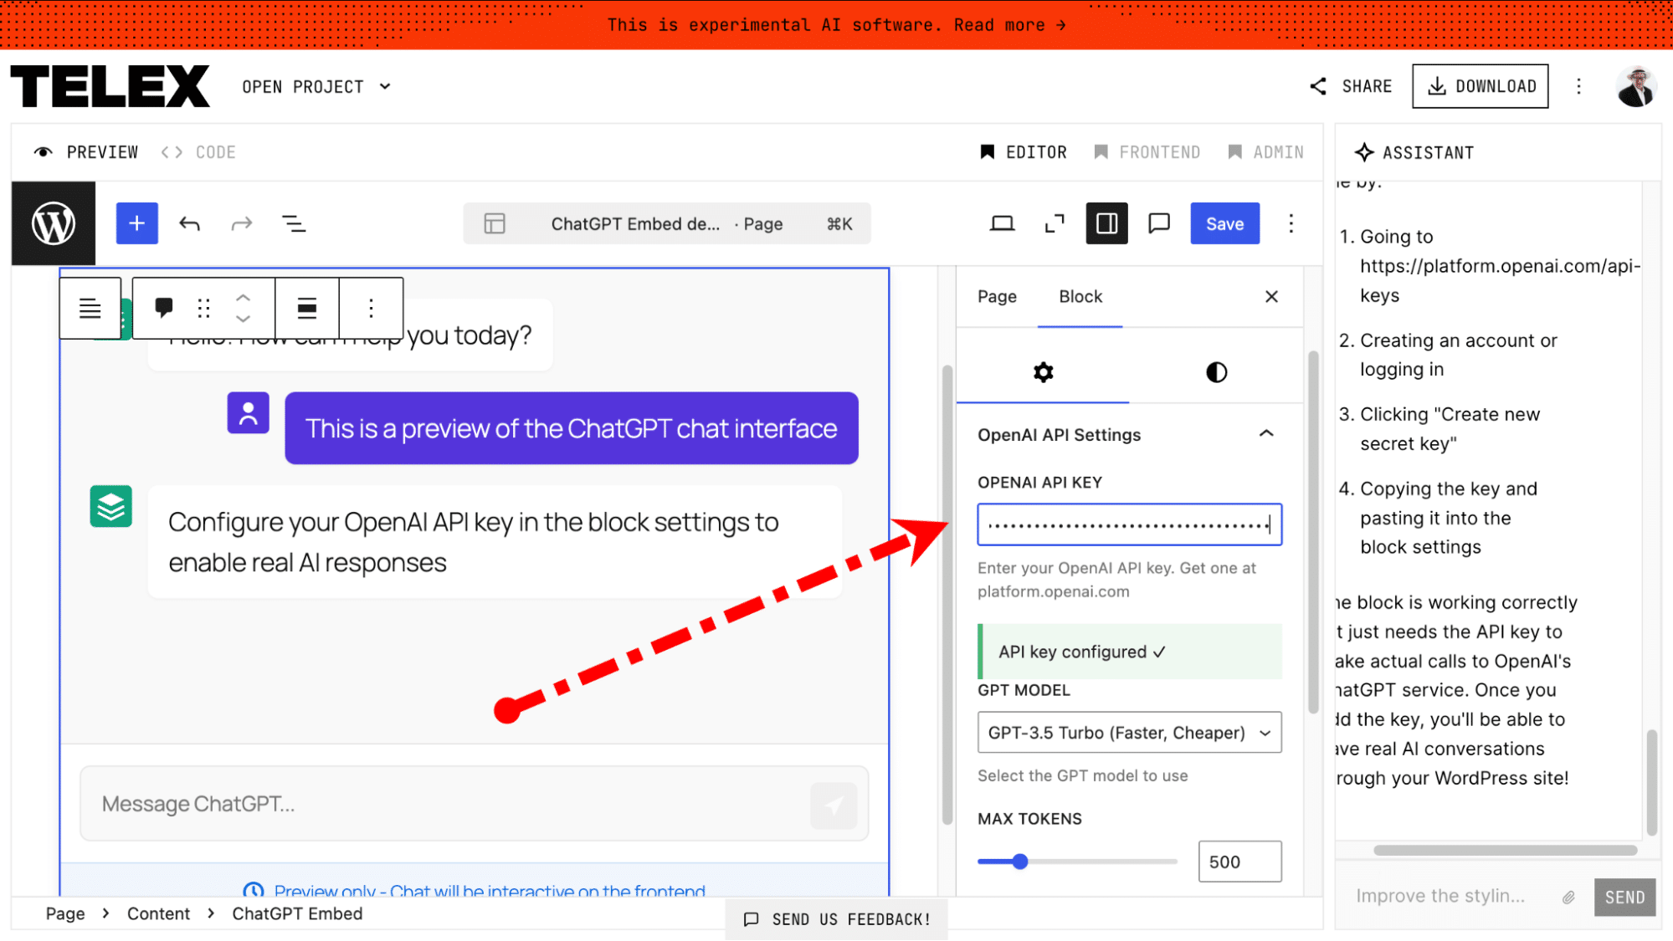Screen dimensions: 1673x941
Task: Expand the OPEN PROJECT dropdown
Action: [x=316, y=87]
